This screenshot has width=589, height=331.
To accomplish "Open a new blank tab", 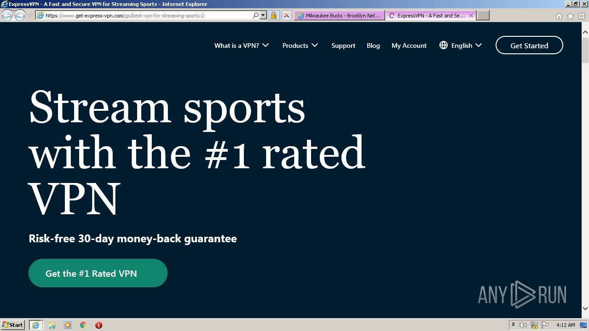I will click(483, 15).
